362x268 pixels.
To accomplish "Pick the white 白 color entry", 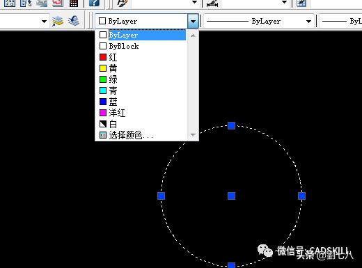I will click(143, 124).
